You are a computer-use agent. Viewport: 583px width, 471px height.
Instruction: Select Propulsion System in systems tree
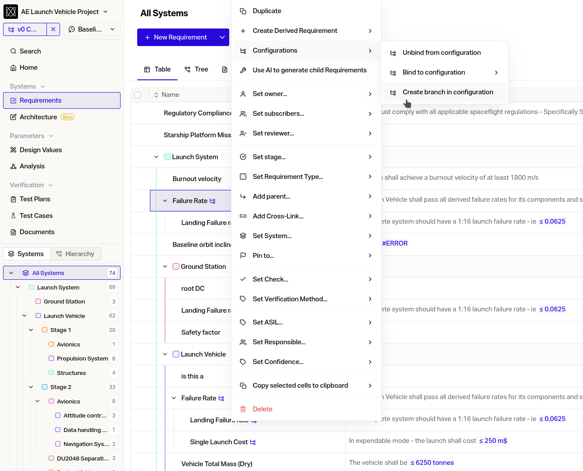pos(82,359)
